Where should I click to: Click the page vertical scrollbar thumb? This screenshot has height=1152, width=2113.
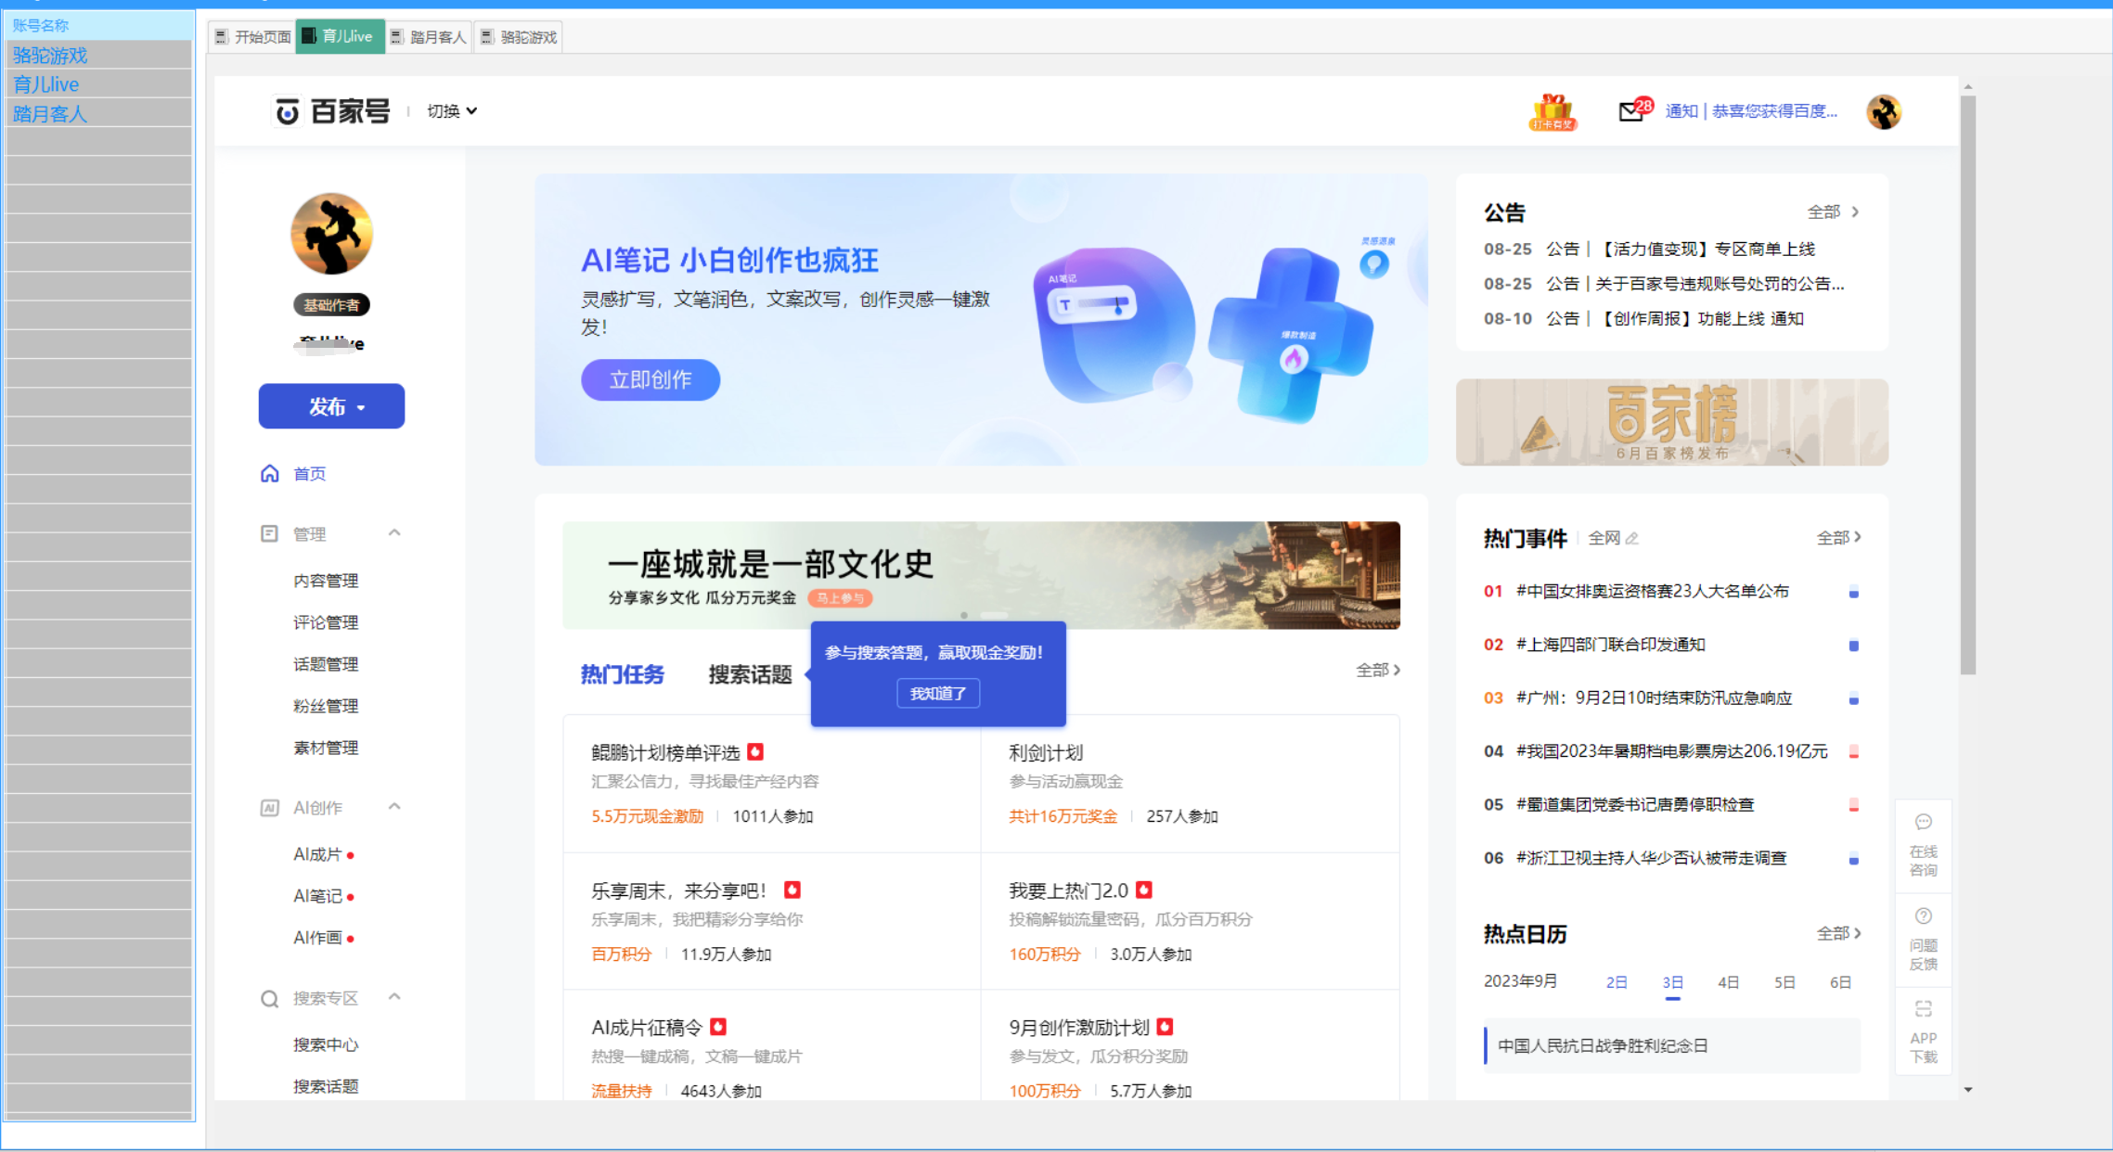pyautogui.click(x=1968, y=384)
